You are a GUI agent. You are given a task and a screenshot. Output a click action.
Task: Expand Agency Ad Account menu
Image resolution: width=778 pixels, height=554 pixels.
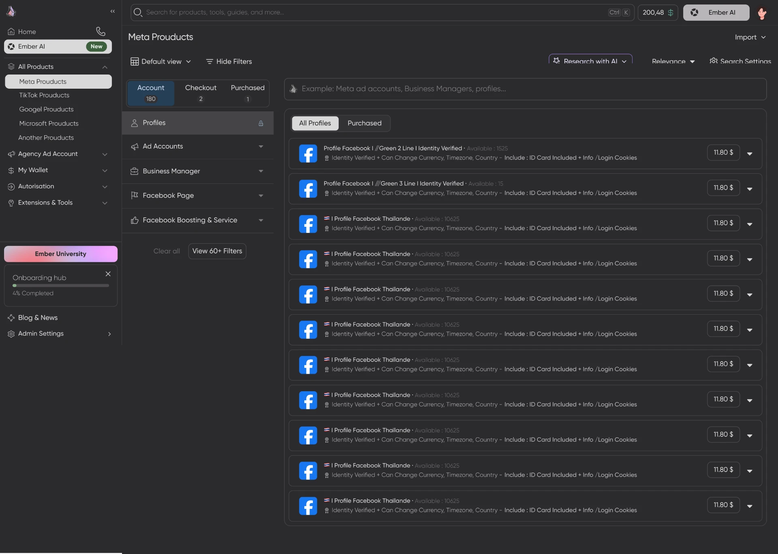105,154
